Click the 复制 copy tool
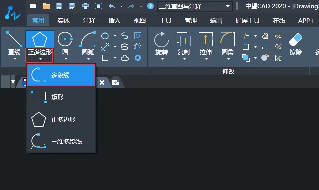Viewport: 319px width, 190px height. coord(184,43)
